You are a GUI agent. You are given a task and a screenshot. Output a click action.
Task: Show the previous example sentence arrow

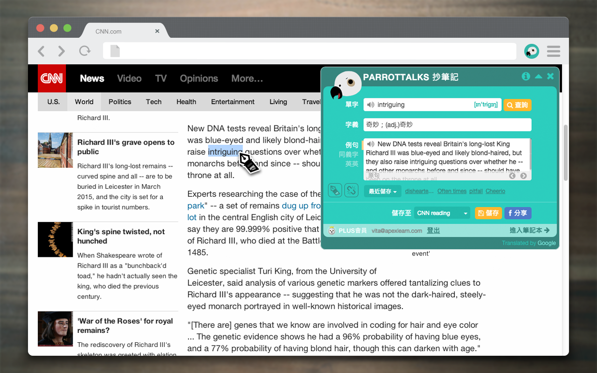tap(513, 176)
